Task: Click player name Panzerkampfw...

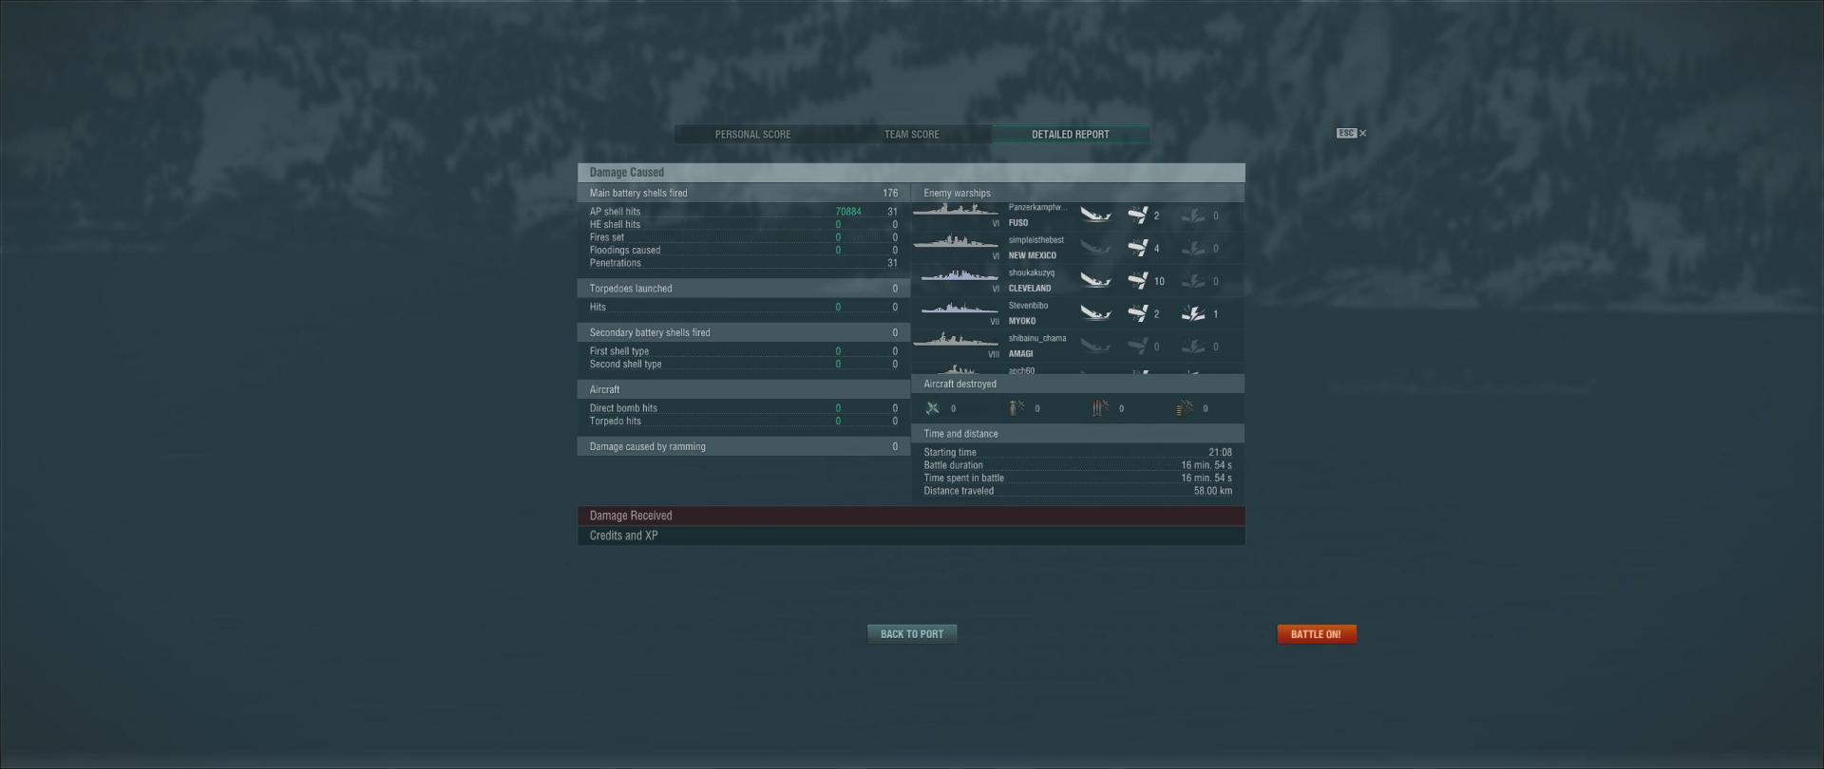Action: (1037, 207)
